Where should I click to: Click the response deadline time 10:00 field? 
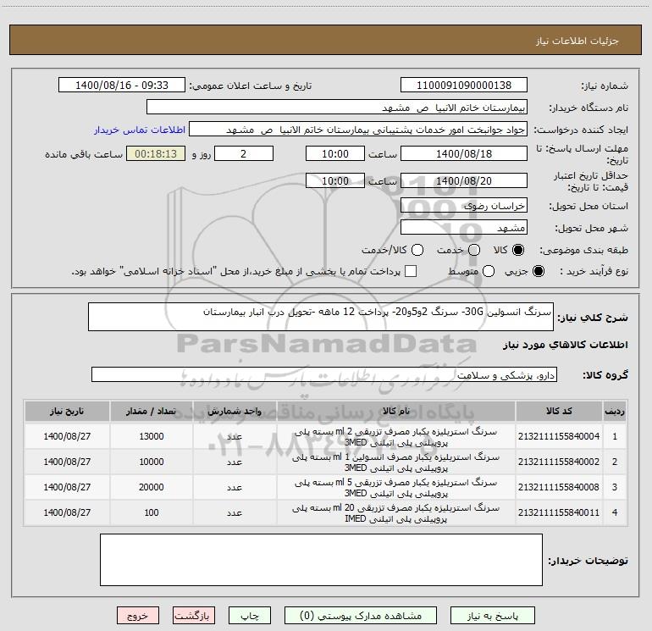pyautogui.click(x=335, y=153)
